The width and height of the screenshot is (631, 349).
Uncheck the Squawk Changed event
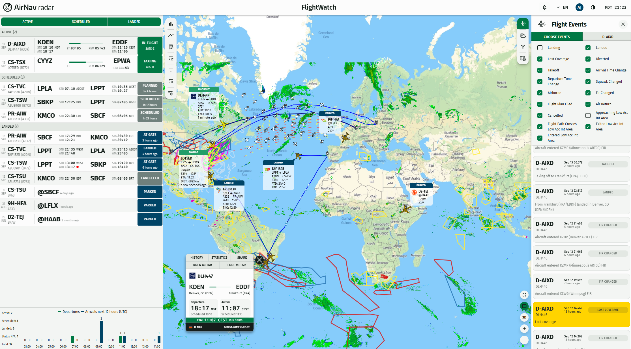(x=588, y=82)
